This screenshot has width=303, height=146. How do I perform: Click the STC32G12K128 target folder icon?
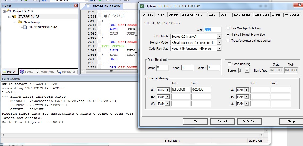(x=14, y=17)
